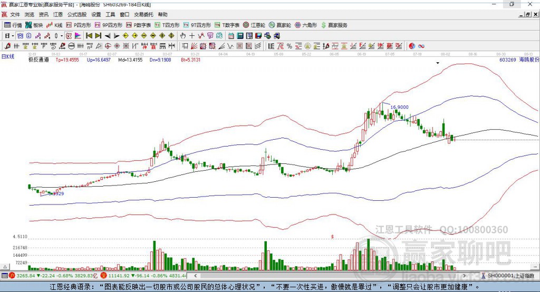540x292 pixels.
Task: Open the 浏览 menu
Action: [30, 14]
